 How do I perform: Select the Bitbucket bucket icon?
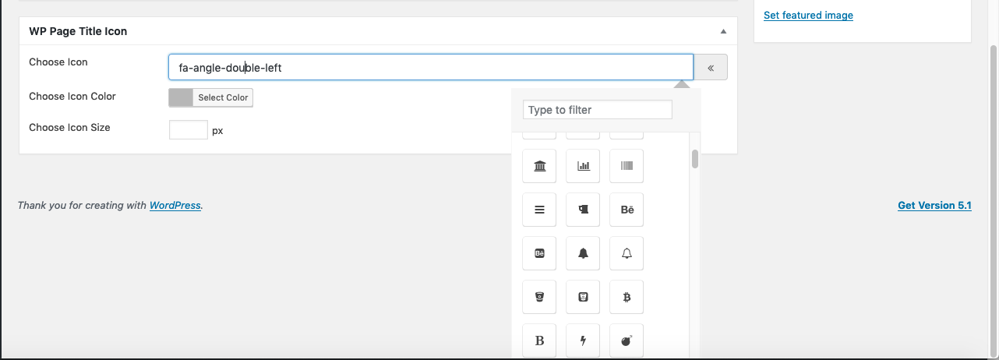539,297
